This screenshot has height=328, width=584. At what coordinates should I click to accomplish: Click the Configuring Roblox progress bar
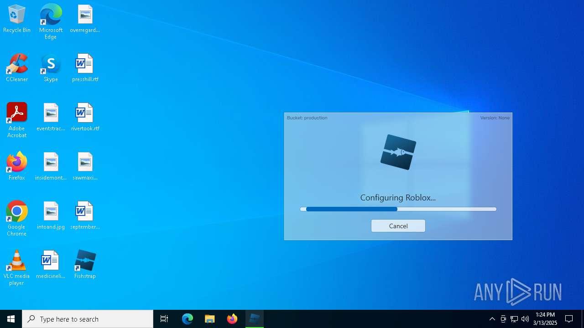pyautogui.click(x=398, y=209)
